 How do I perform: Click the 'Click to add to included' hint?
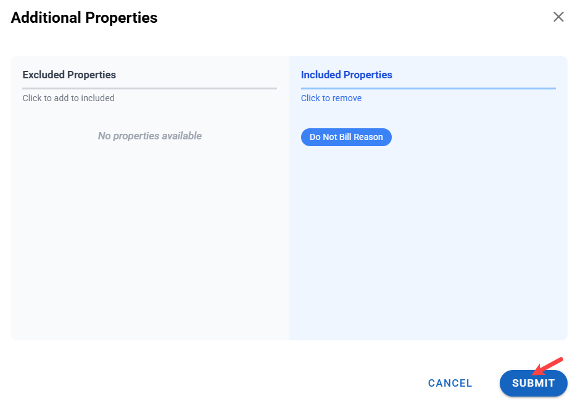point(68,98)
